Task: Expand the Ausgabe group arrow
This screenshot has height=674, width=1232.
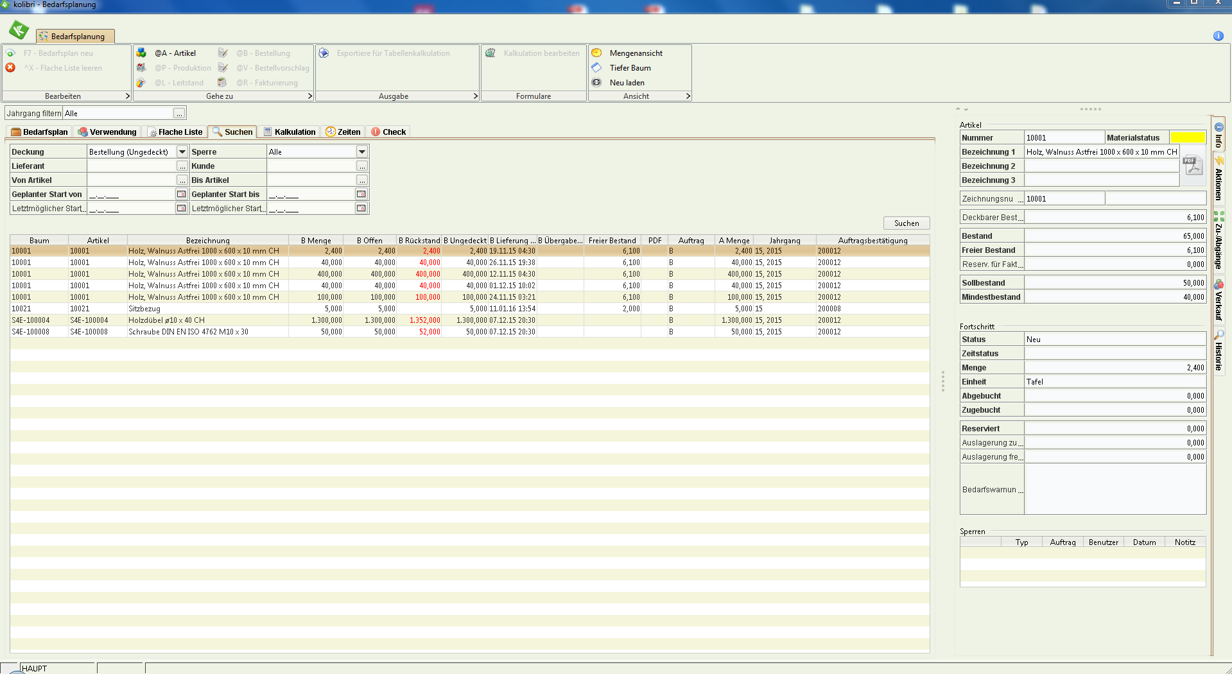Action: coord(475,96)
